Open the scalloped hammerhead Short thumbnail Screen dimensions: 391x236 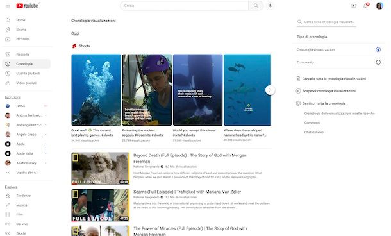click(x=247, y=90)
